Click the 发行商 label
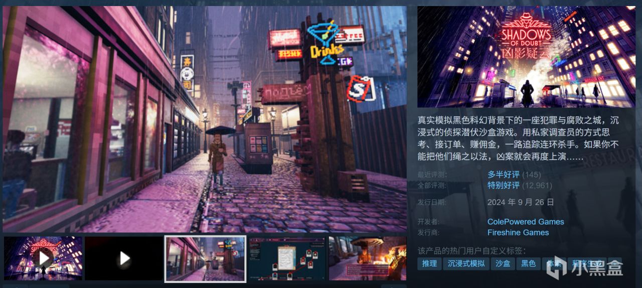Image resolution: width=642 pixels, height=288 pixels. (x=428, y=232)
